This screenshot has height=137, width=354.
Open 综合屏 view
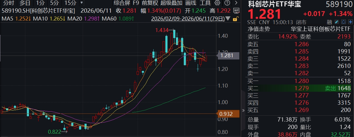click(122, 3)
